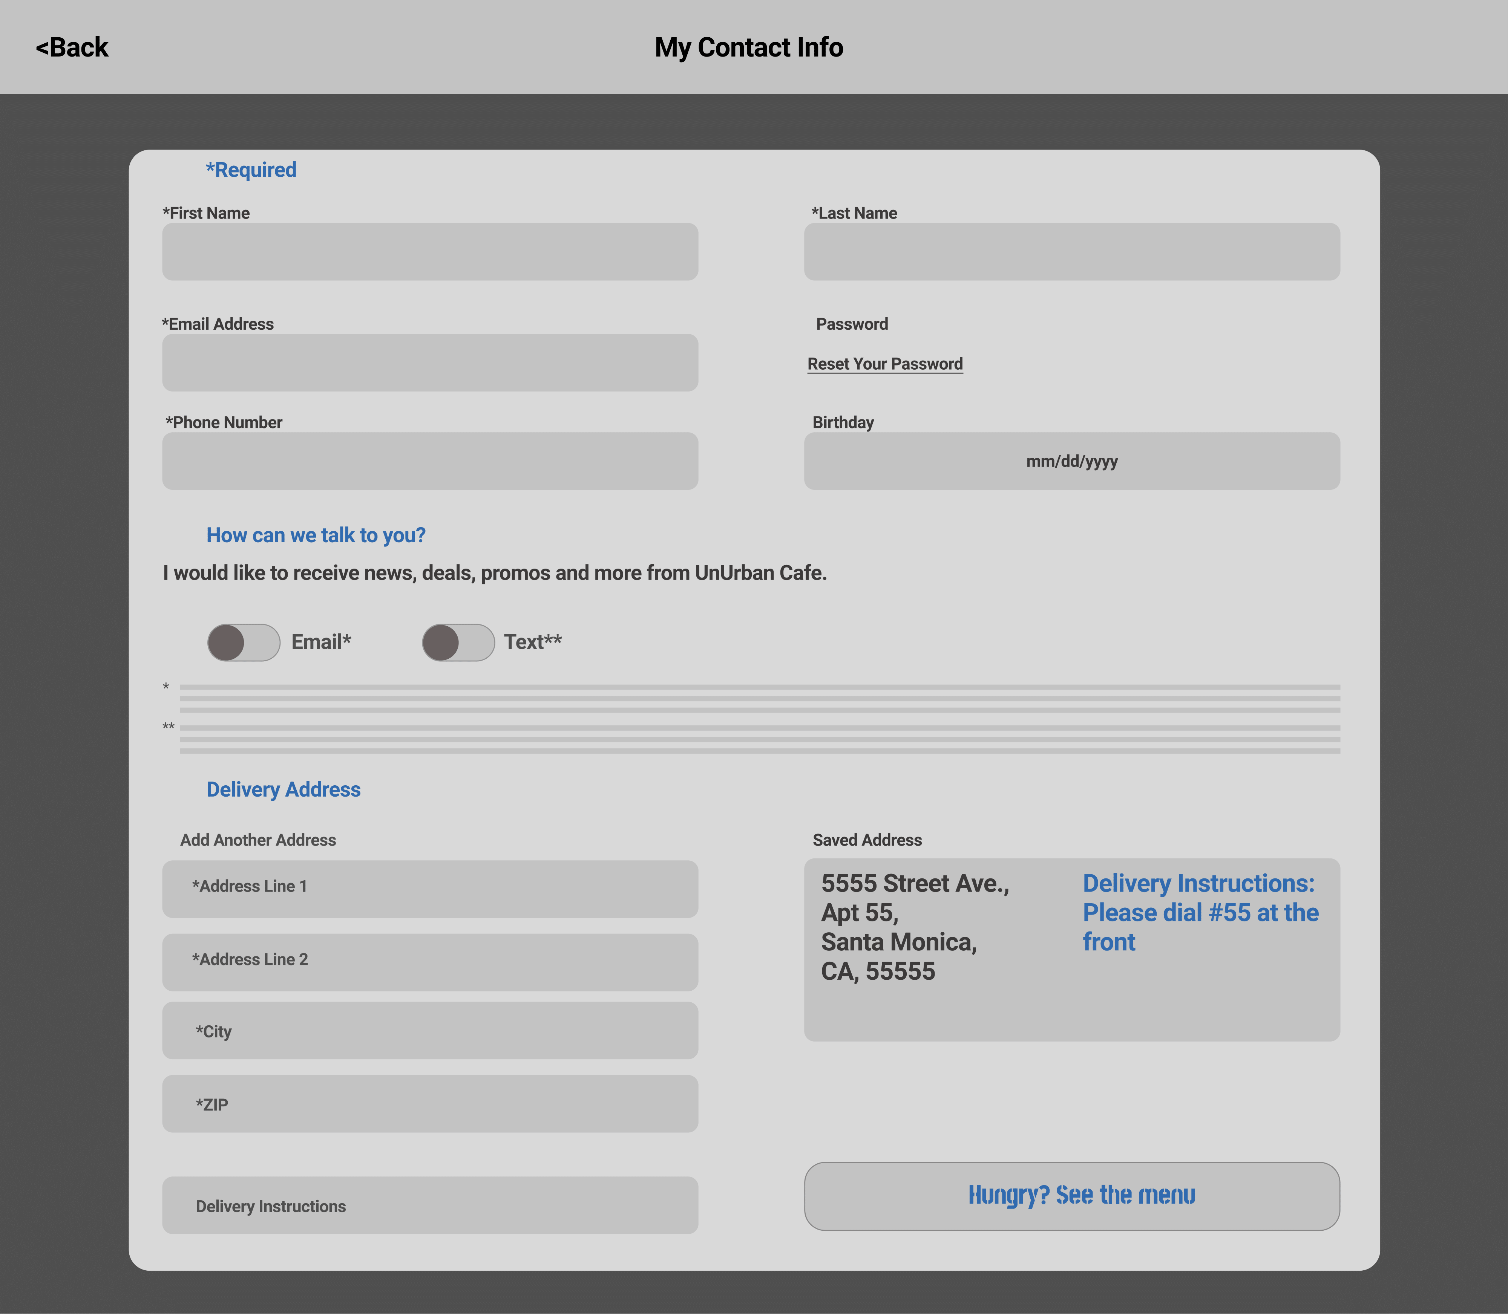Screen dimensions: 1508x1314
Task: Toggle the Email notifications switch
Action: [x=244, y=642]
